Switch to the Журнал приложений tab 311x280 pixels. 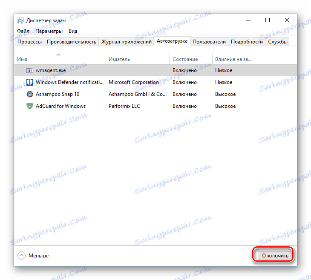(x=127, y=42)
